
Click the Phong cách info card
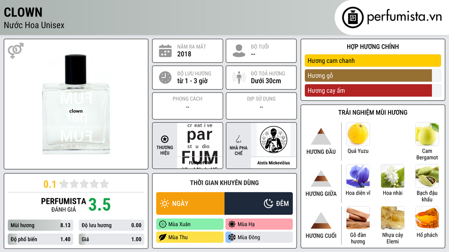click(x=188, y=106)
